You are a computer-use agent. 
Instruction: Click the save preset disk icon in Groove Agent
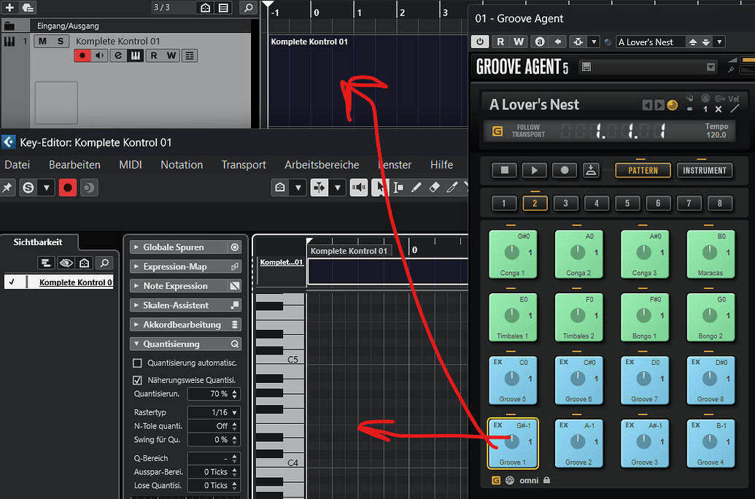pos(587,67)
